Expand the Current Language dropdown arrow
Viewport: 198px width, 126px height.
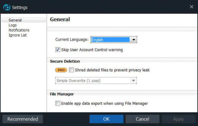(133, 40)
